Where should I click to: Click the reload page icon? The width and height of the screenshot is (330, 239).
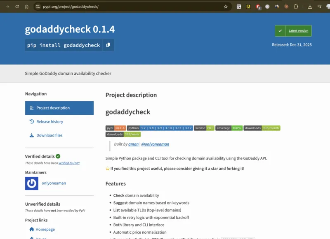(x=17, y=6)
